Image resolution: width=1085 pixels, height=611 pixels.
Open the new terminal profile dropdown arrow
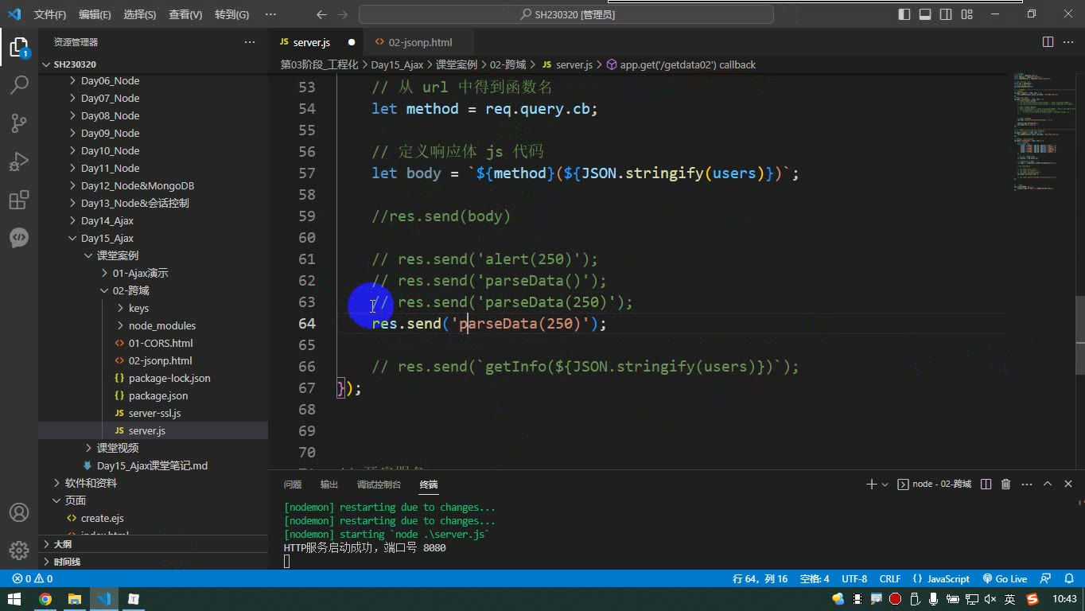[885, 484]
